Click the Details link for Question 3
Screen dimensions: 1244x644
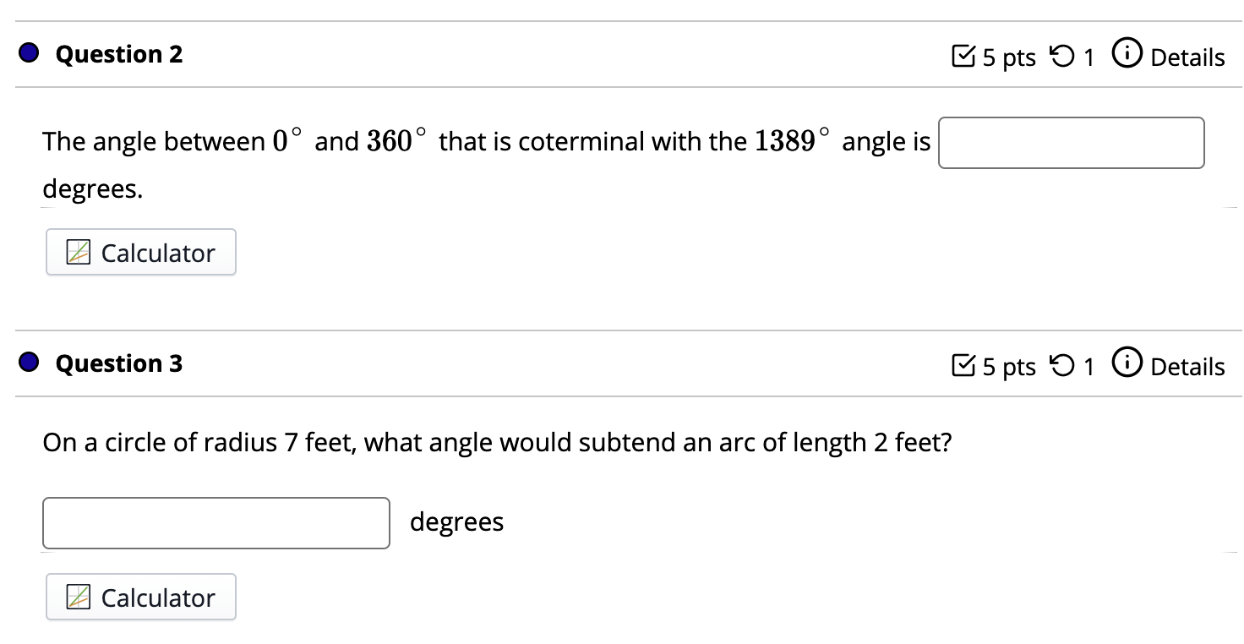1187,367
